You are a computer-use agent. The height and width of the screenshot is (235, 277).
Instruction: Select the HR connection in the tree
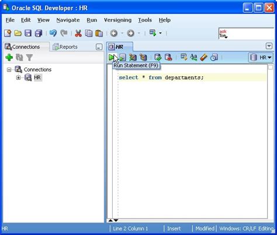(37, 78)
